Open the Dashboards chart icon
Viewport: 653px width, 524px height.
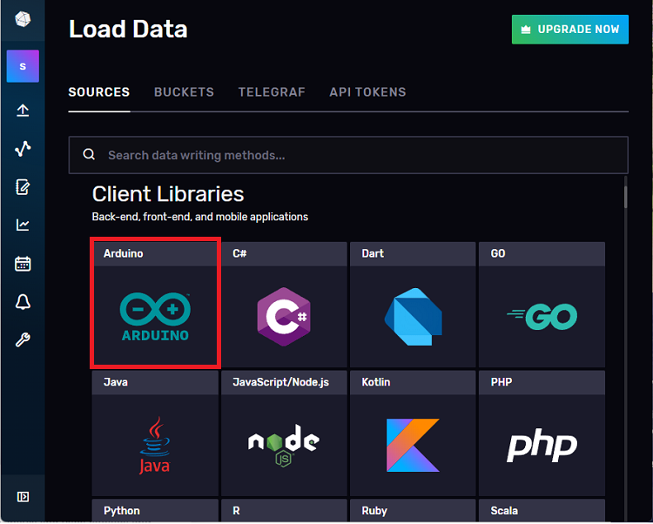pyautogui.click(x=23, y=225)
